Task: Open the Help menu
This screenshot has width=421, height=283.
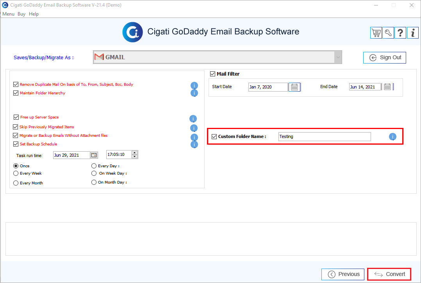Action: 34,14
